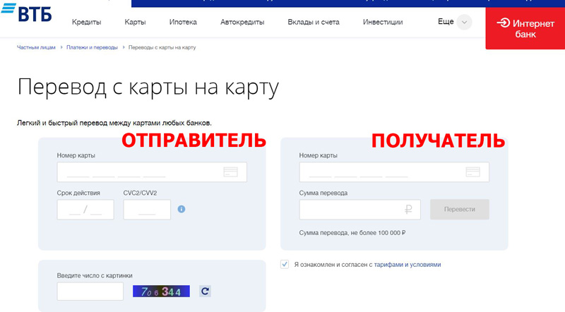The image size is (565, 312).
Task: Click the Сумма перевода amount field
Action: tap(360, 210)
